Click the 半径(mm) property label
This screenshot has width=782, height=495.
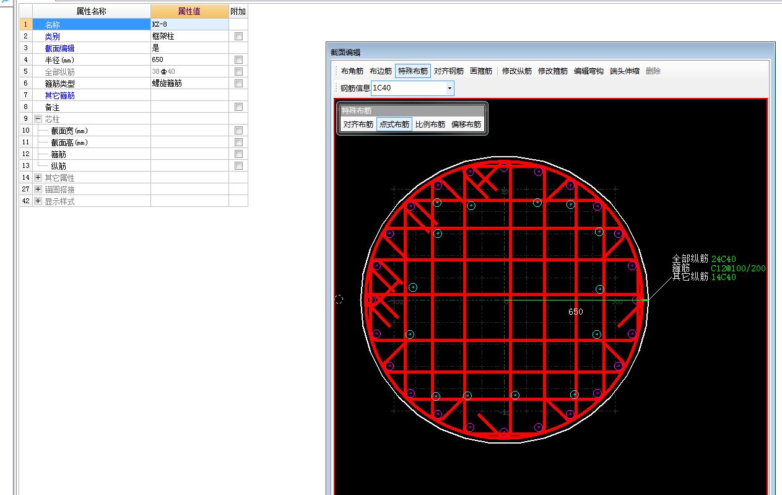point(59,60)
